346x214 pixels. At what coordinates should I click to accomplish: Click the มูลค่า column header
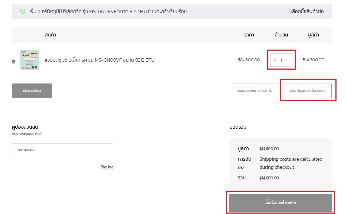click(313, 35)
